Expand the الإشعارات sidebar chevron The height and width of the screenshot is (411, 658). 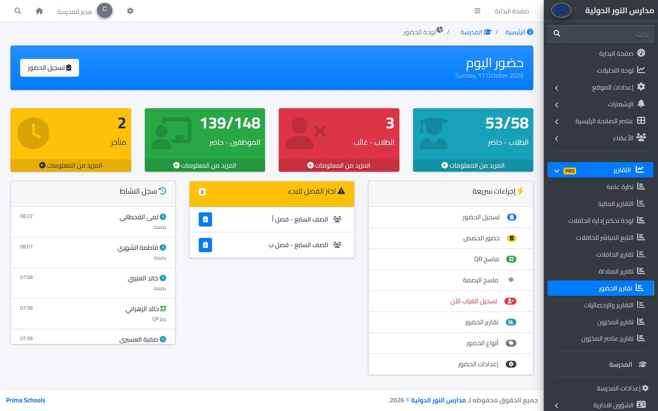coord(556,105)
